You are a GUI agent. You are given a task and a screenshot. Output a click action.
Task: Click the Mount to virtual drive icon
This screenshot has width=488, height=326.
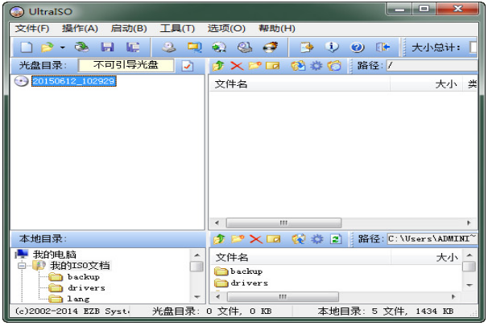tap(245, 47)
